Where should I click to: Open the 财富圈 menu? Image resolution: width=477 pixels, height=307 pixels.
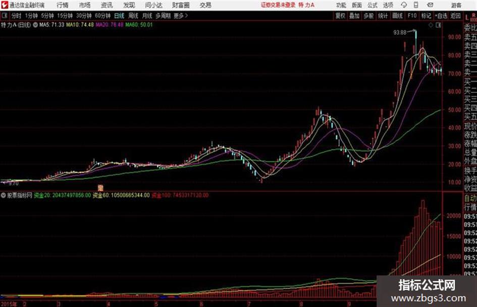[x=181, y=5]
